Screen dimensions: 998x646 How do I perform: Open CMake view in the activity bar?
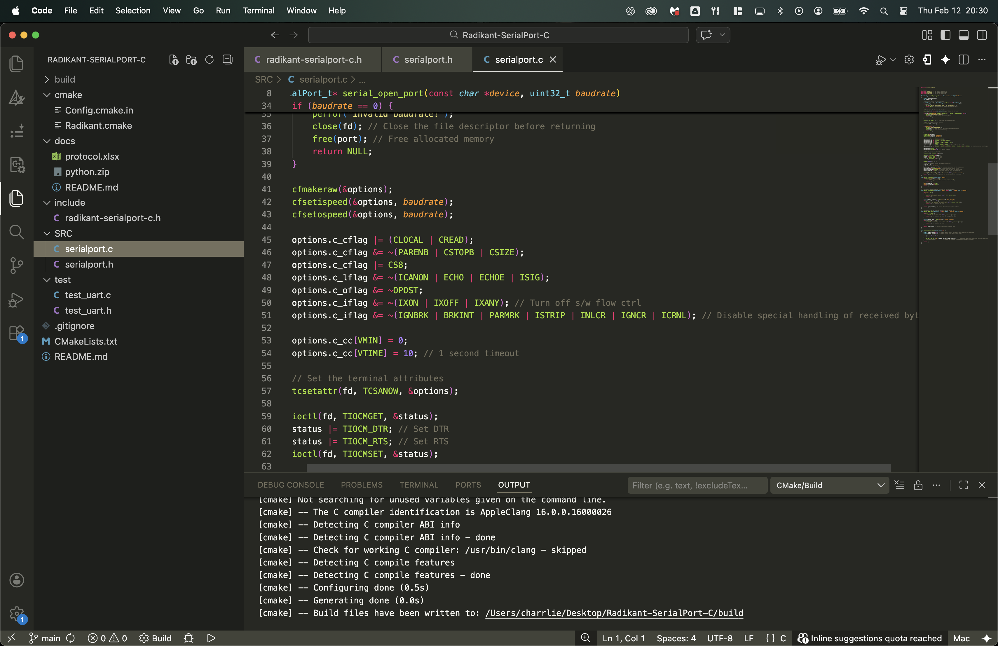tap(16, 97)
